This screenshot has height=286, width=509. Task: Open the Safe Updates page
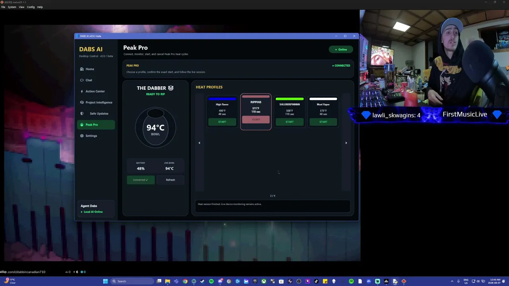pyautogui.click(x=96, y=114)
